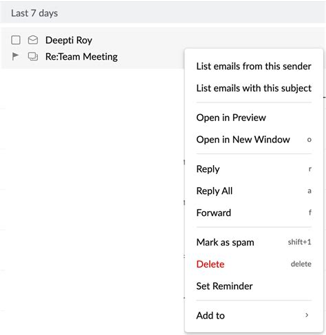This screenshot has width=326, height=335.
Task: Click the conversation thread icon beside Re:Team Meeting
Action: click(x=33, y=56)
